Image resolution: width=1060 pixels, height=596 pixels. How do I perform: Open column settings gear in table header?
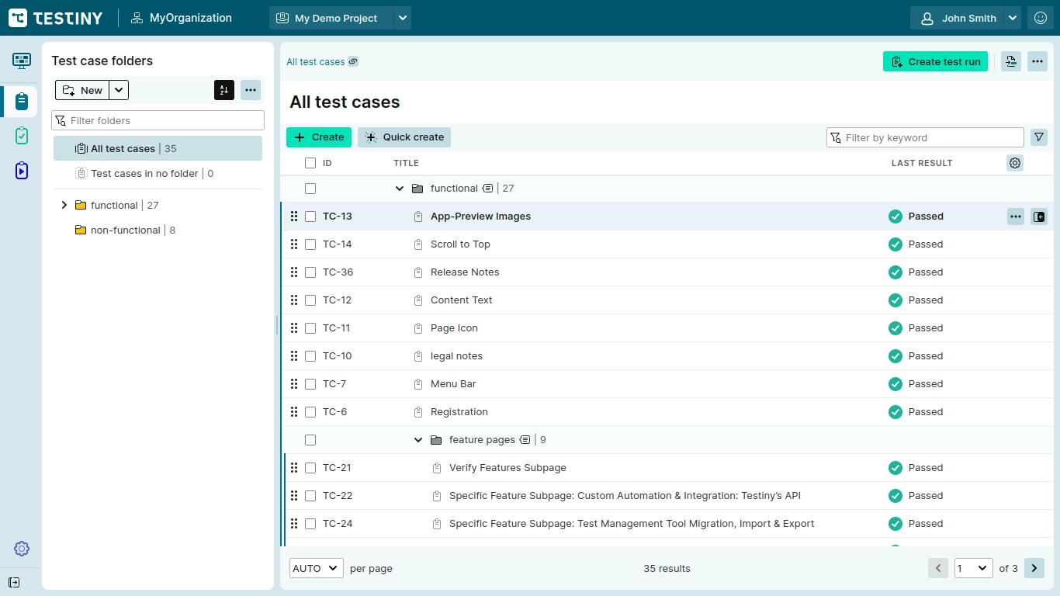point(1015,163)
